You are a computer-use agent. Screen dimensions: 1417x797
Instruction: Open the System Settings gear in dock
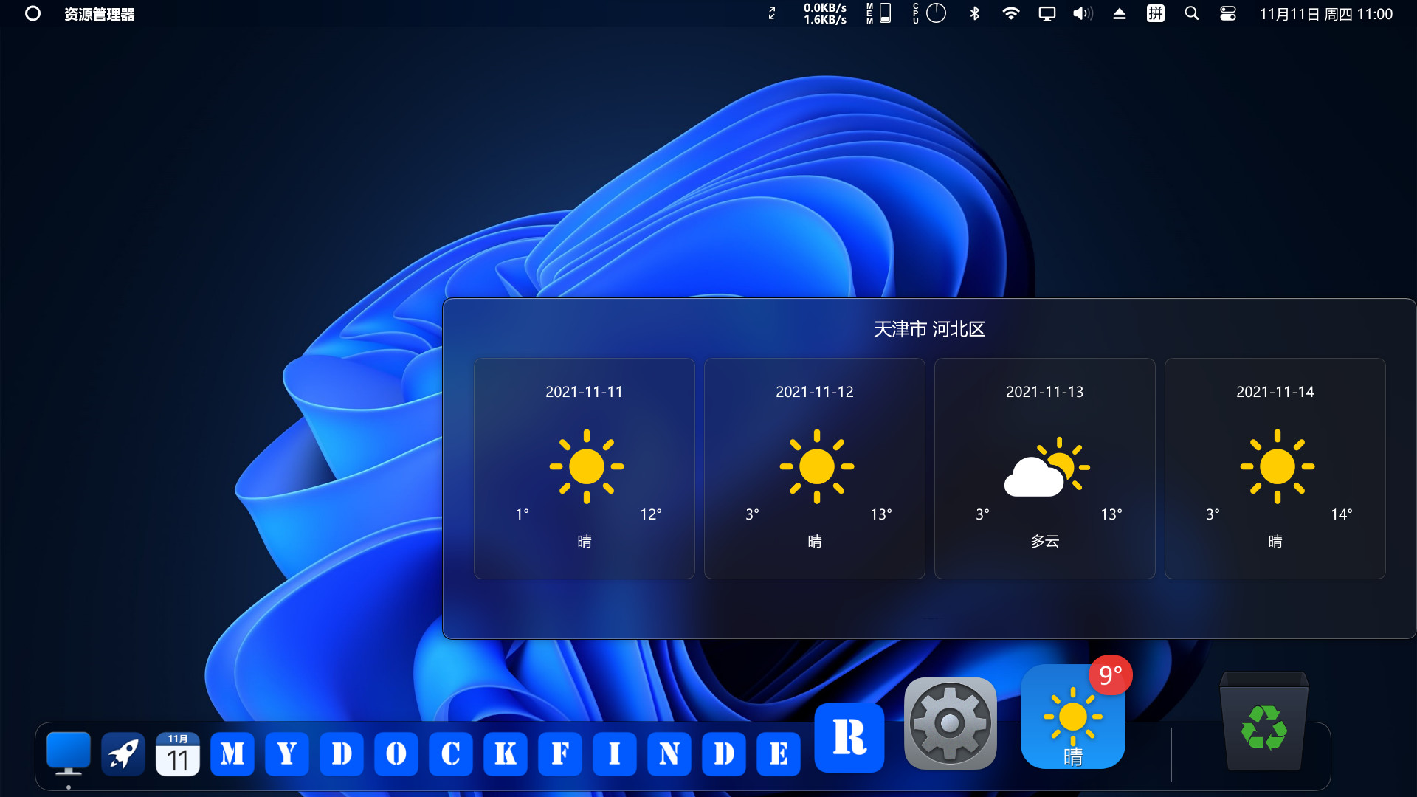(949, 723)
